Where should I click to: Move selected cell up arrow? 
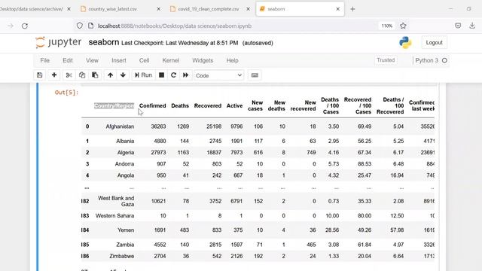[111, 75]
